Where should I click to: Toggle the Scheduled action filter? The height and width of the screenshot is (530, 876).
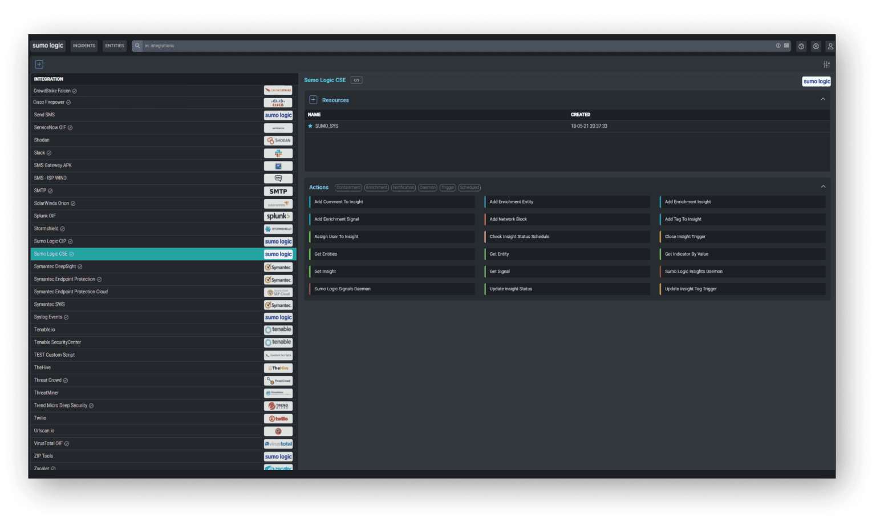pyautogui.click(x=469, y=188)
